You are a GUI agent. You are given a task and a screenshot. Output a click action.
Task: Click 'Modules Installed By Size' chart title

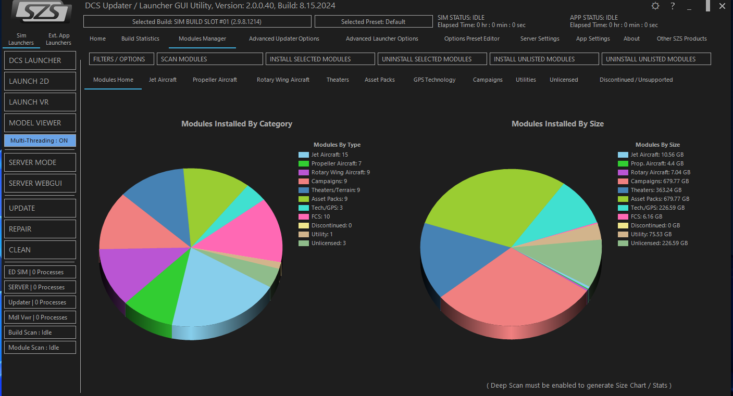point(557,124)
